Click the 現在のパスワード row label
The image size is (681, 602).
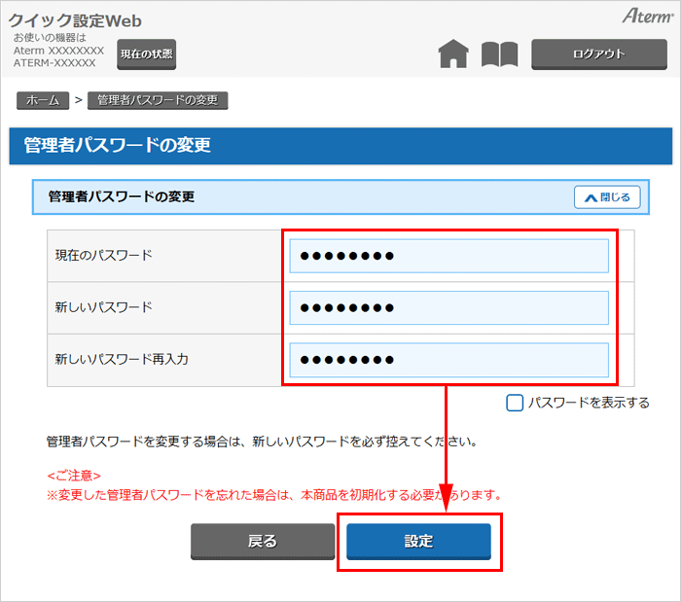pos(104,256)
